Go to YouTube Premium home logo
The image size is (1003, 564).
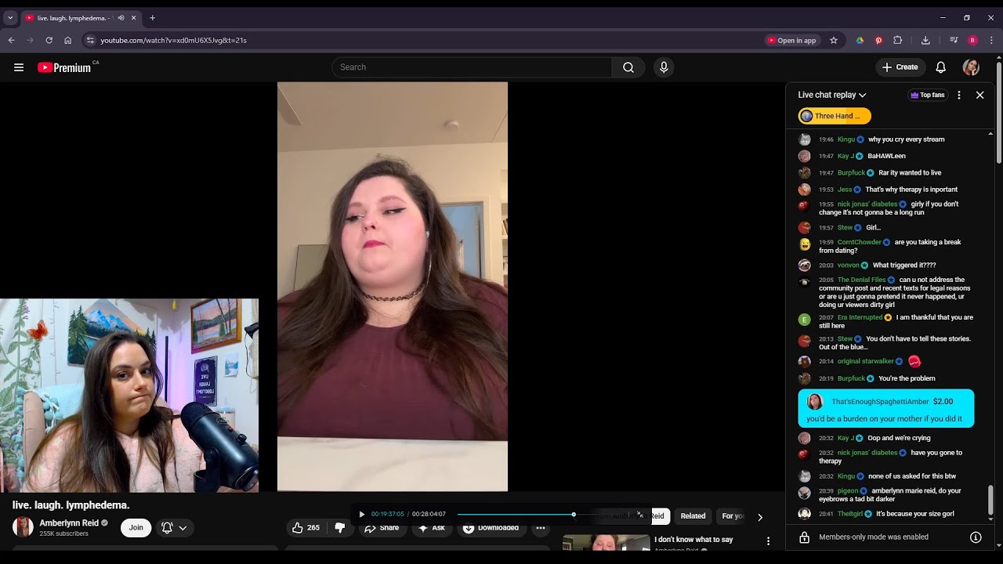64,67
